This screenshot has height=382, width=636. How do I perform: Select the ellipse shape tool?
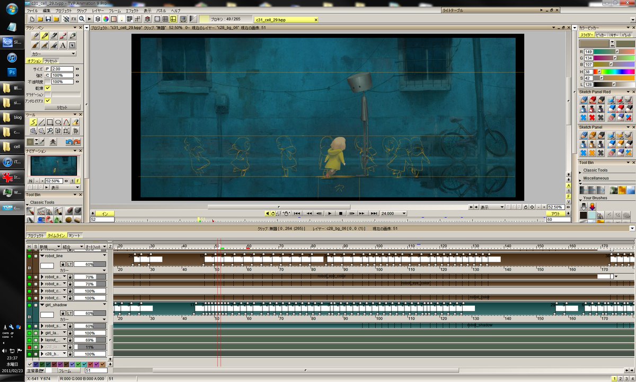tap(58, 122)
